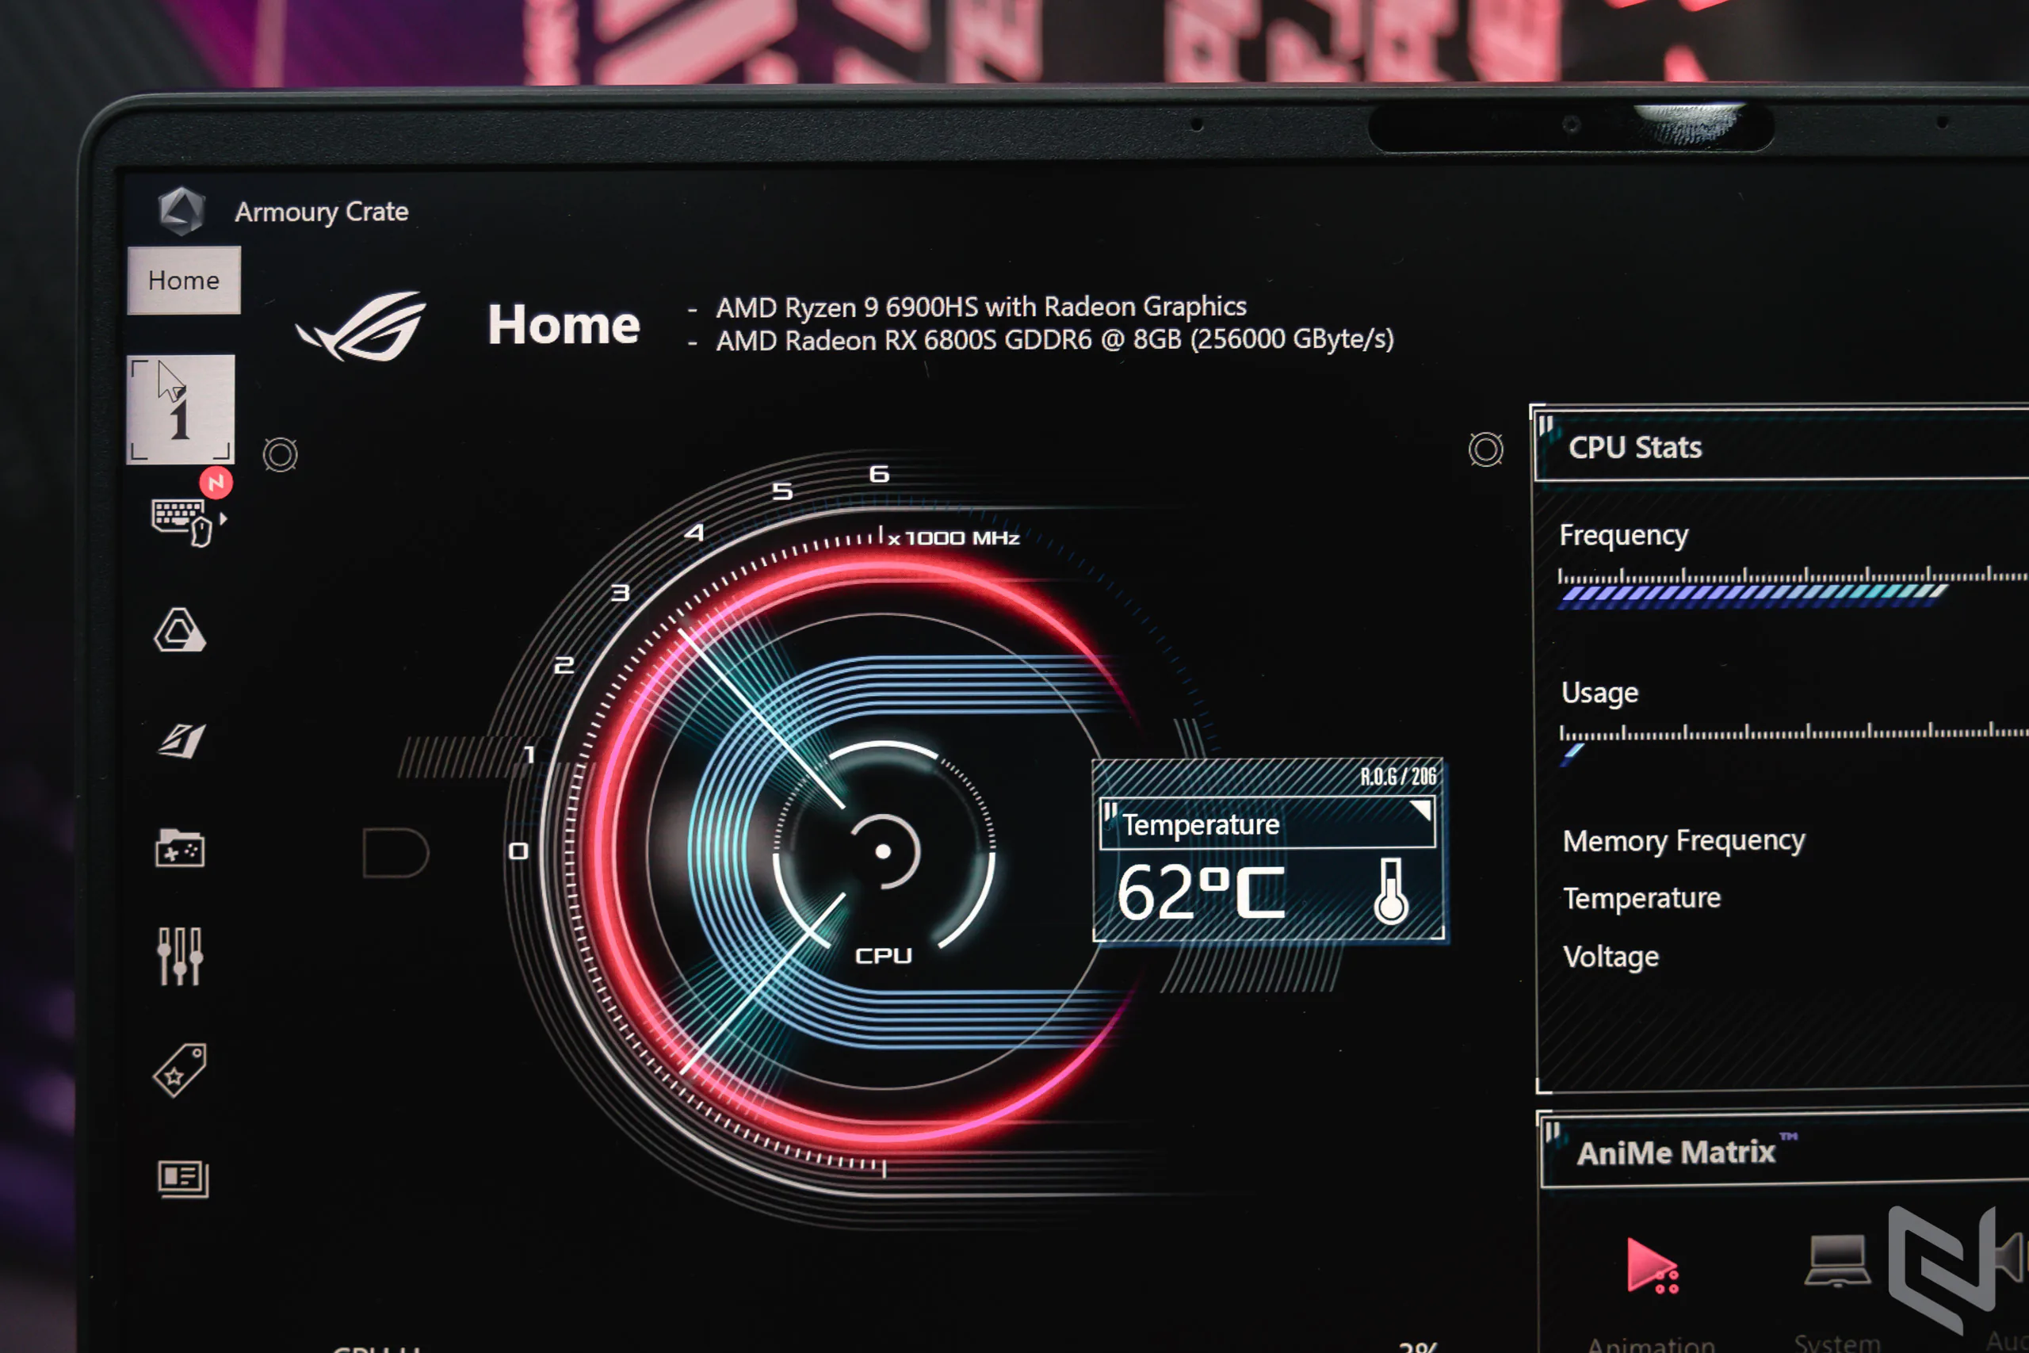Image resolution: width=2029 pixels, height=1353 pixels.
Task: Click the 62°C temperature readout
Action: 1202,892
